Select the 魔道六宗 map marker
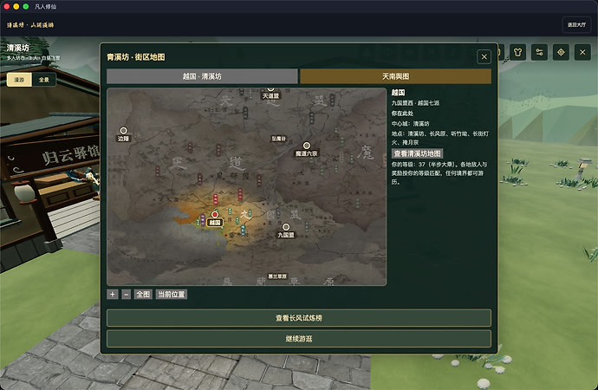This screenshot has width=598, height=390. point(307,146)
